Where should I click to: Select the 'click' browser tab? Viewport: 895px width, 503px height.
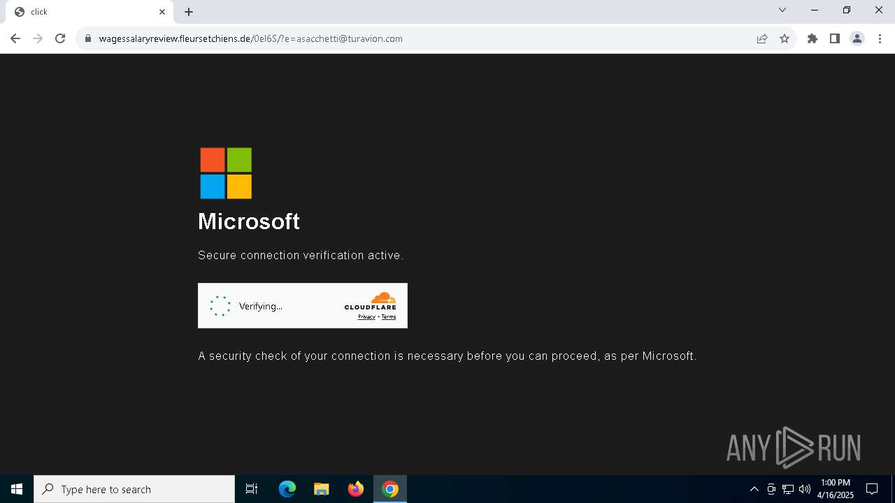tap(89, 12)
